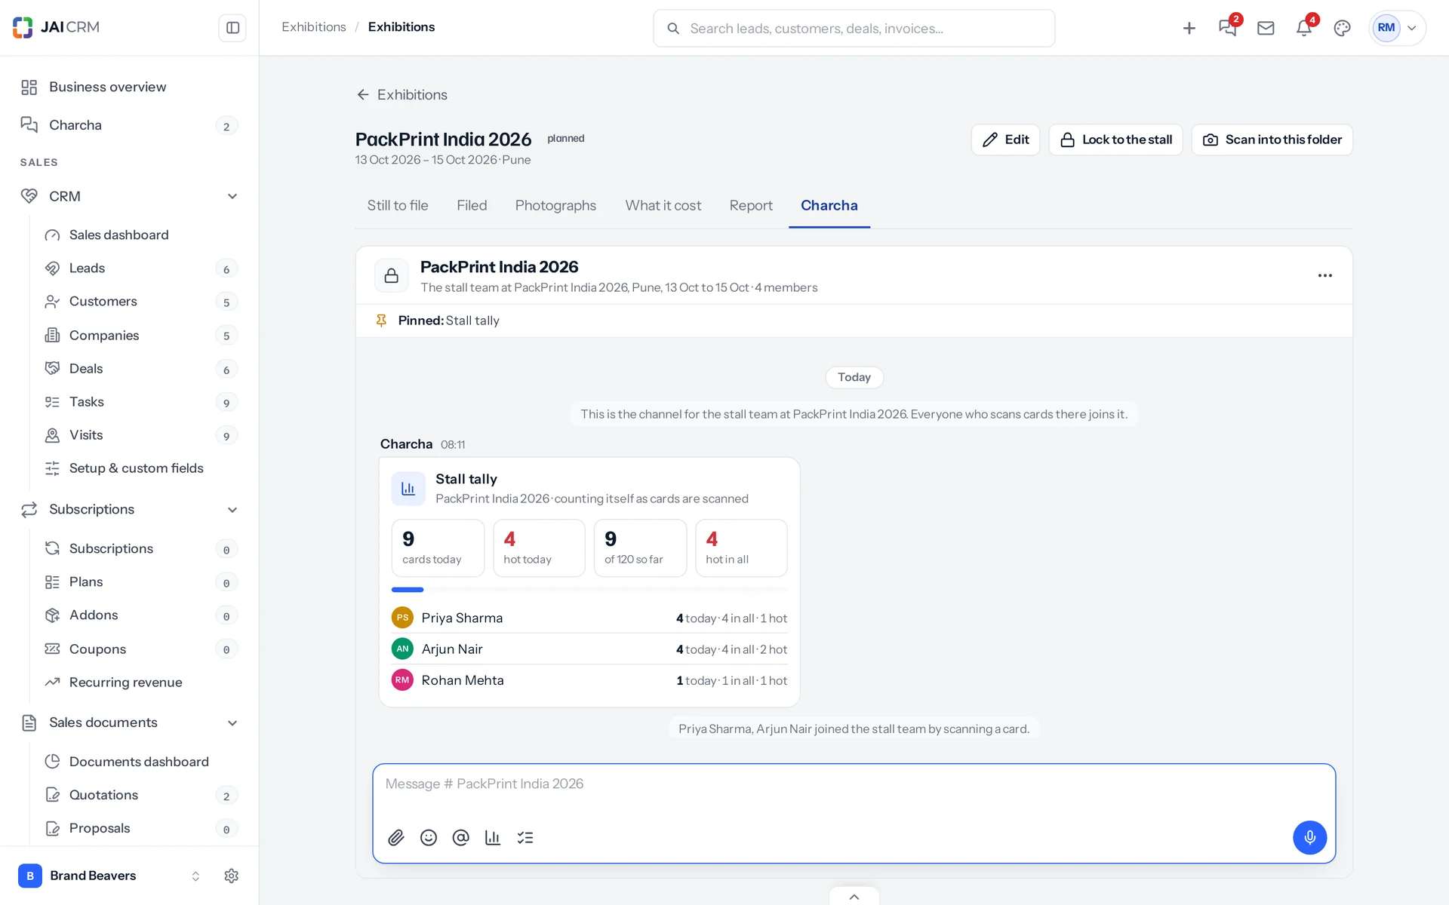Screen dimensions: 1449x905
Task: Open the theme palette icon
Action: (1342, 28)
